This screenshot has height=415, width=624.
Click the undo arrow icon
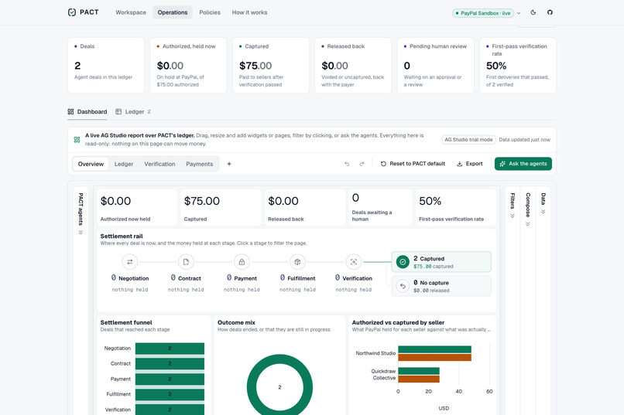pos(347,164)
